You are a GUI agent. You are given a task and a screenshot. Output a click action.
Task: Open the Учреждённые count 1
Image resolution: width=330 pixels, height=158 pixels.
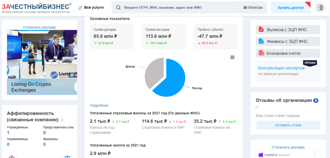point(8,133)
